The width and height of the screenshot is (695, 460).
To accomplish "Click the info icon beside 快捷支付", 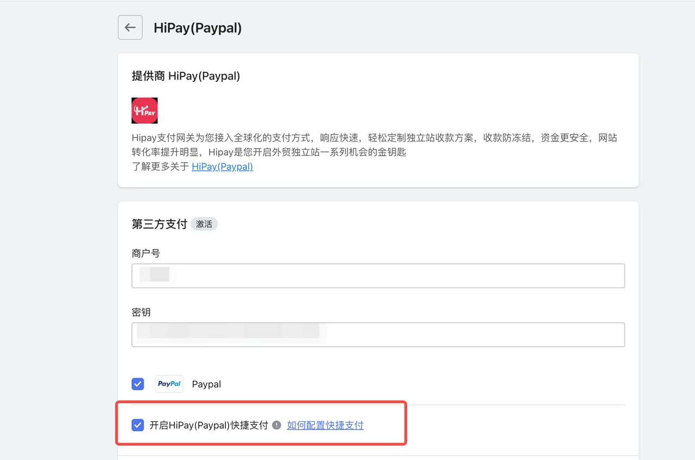I will [276, 425].
